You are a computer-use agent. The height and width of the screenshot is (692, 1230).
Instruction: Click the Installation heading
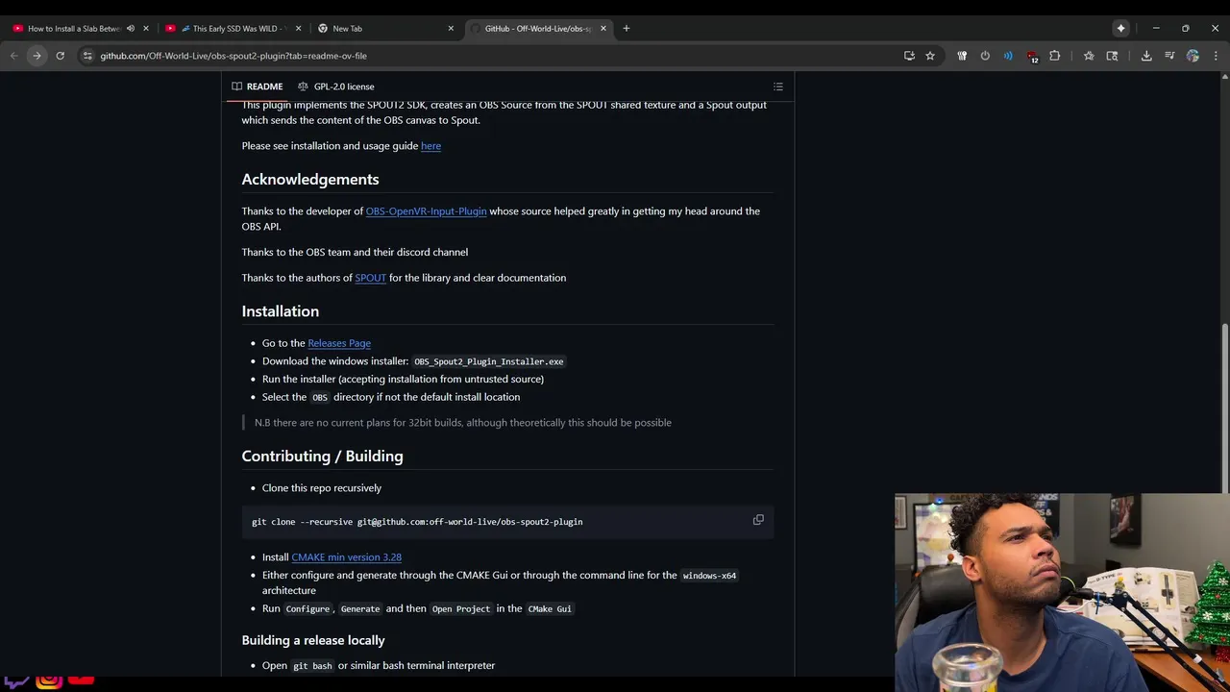tap(281, 311)
